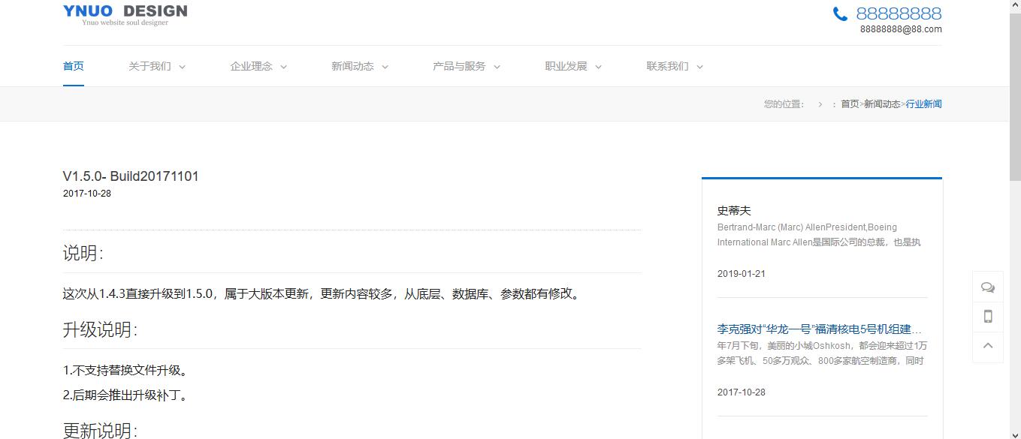Open the 新闻动态 menu item
This screenshot has height=439, width=1021.
click(352, 66)
